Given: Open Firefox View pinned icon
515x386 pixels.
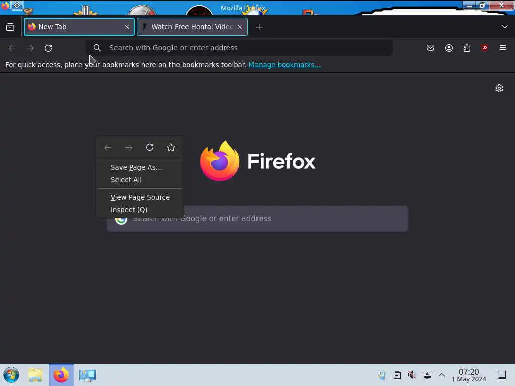Looking at the screenshot, I should pyautogui.click(x=10, y=27).
